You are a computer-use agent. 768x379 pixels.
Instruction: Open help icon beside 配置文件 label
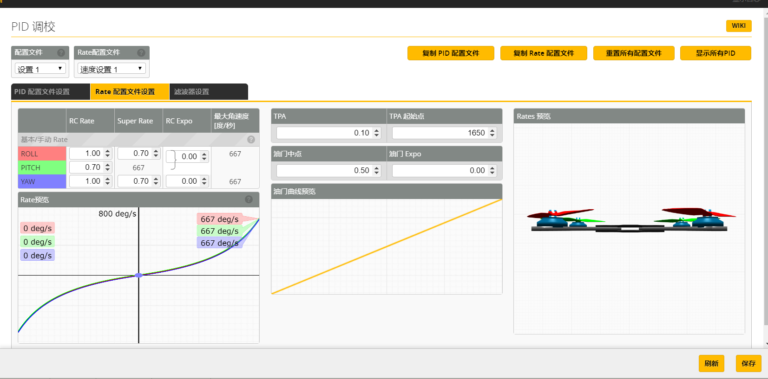tap(61, 53)
